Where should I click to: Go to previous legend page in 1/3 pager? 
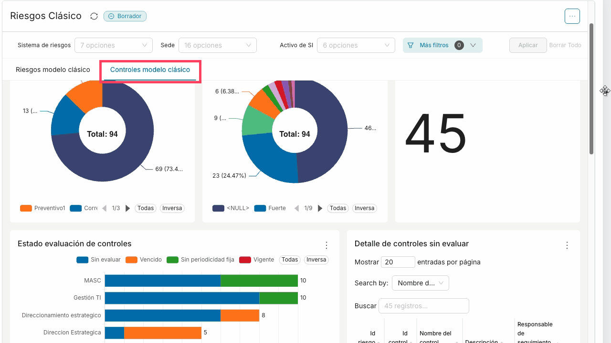click(x=104, y=208)
